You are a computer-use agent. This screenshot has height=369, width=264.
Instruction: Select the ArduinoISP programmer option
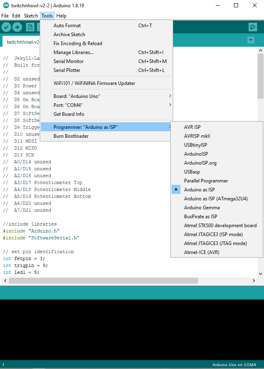pos(217,154)
